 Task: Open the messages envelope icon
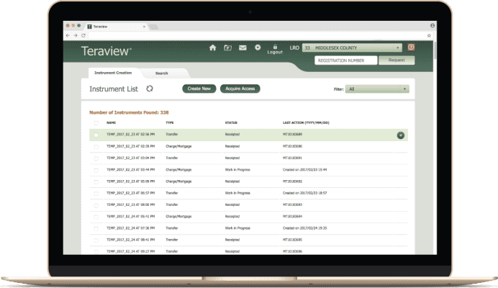tap(243, 48)
